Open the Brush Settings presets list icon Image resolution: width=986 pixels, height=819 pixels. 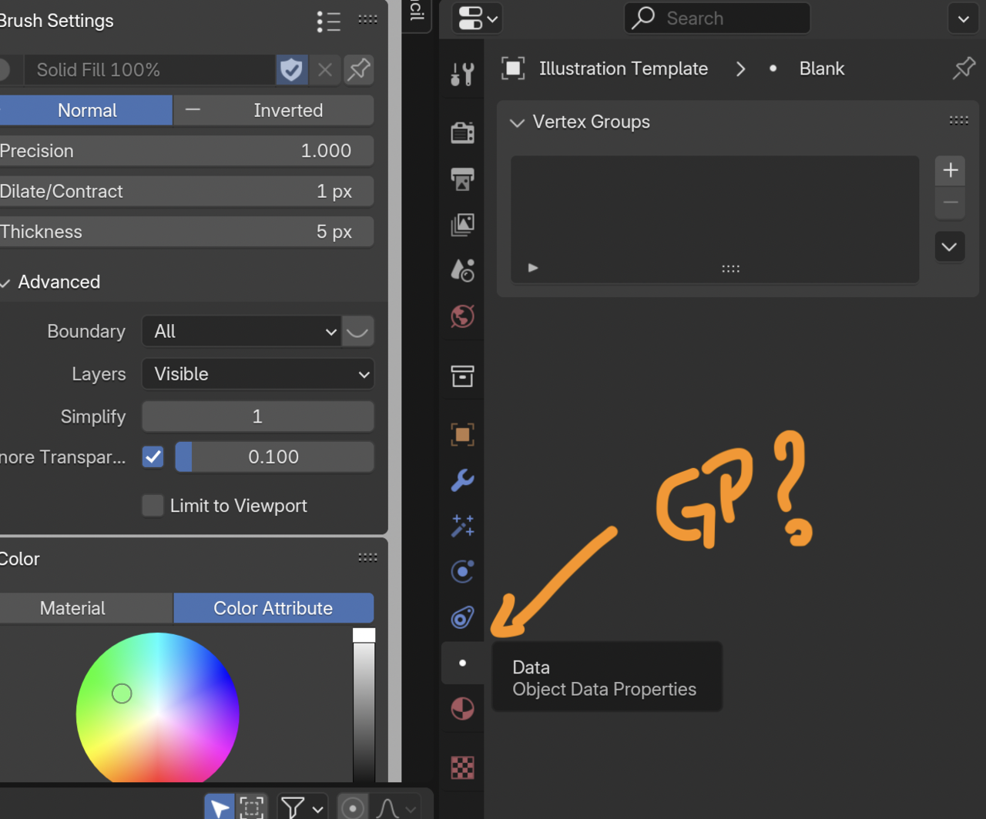tap(329, 21)
